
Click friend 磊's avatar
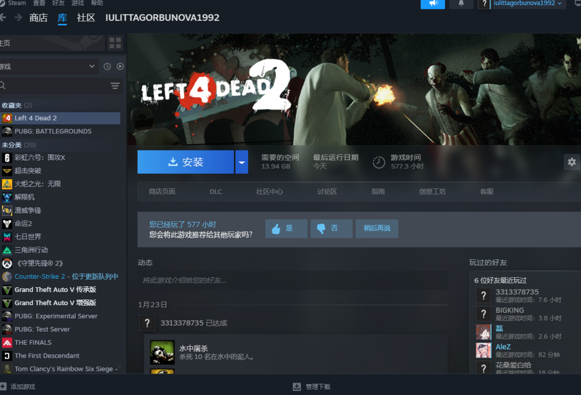[x=484, y=332]
